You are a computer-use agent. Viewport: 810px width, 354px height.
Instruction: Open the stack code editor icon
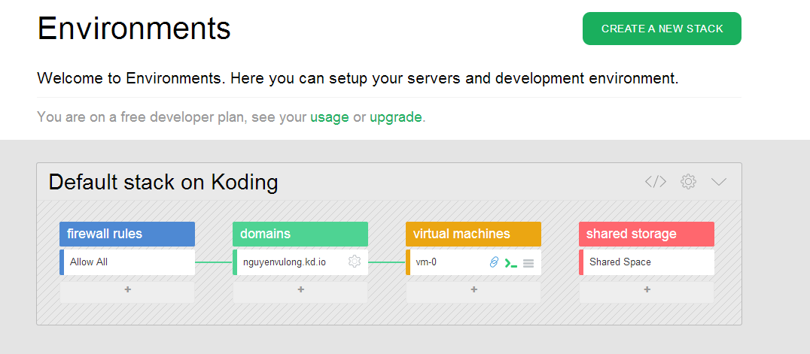pos(655,182)
